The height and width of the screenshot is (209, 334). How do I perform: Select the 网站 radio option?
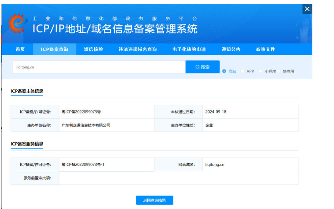pos(224,71)
